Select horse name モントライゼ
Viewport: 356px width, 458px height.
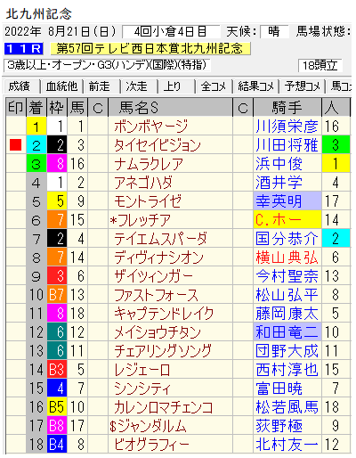click(148, 201)
